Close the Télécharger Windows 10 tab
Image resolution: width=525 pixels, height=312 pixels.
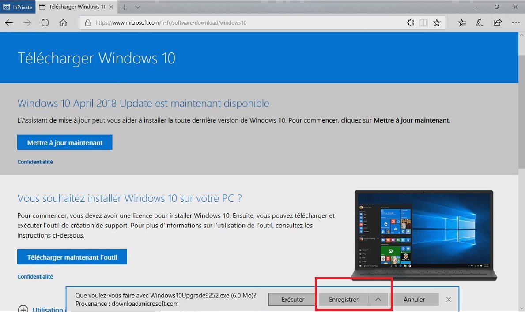[111, 7]
